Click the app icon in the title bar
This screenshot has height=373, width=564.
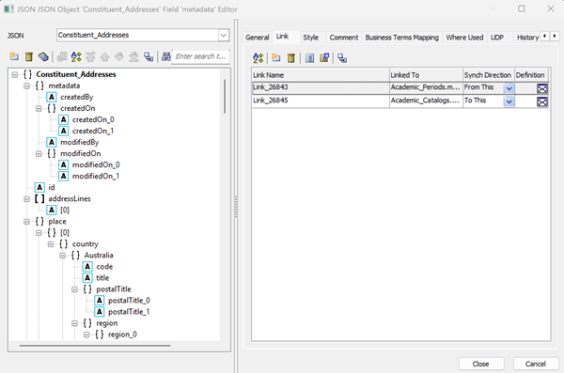tap(8, 9)
